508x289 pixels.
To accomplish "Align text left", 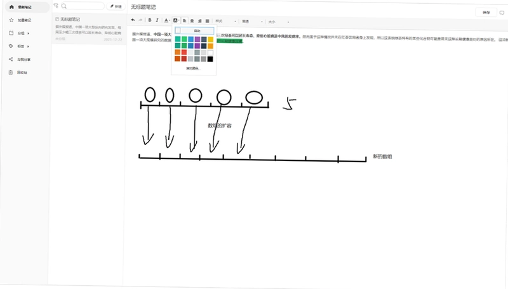I will pos(184,21).
